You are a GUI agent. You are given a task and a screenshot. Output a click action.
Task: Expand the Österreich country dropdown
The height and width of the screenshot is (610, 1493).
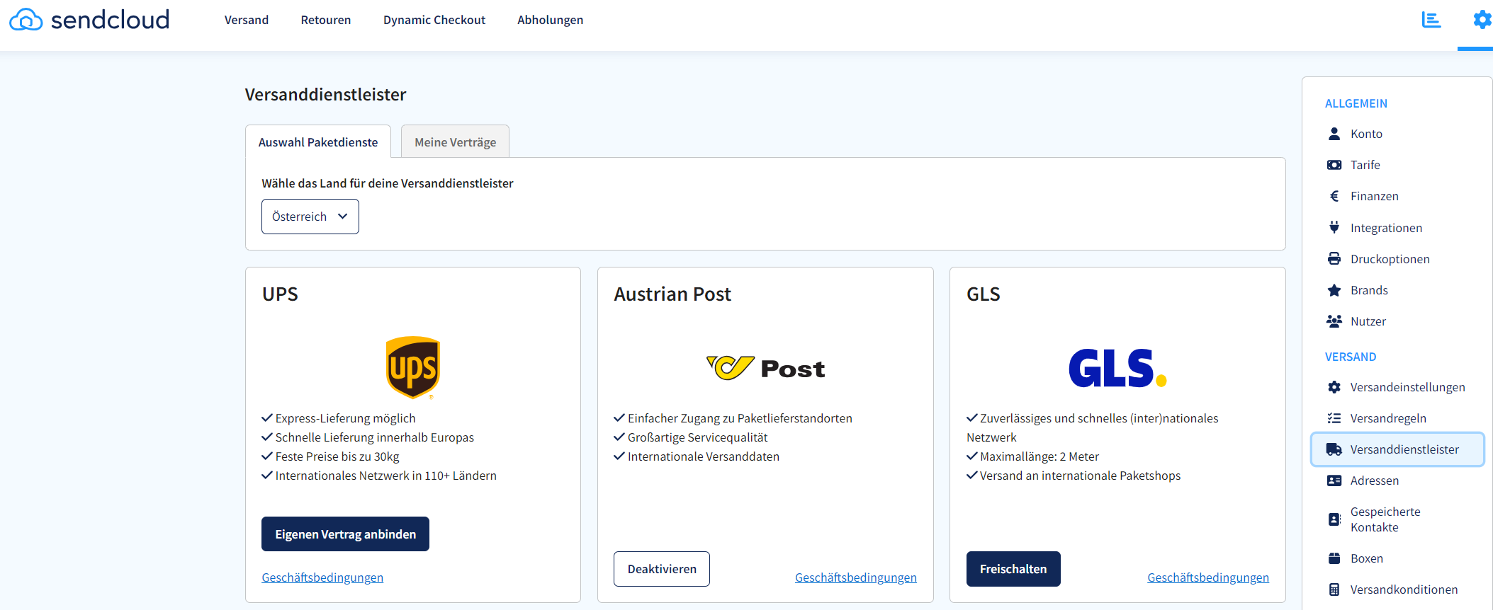(x=310, y=217)
